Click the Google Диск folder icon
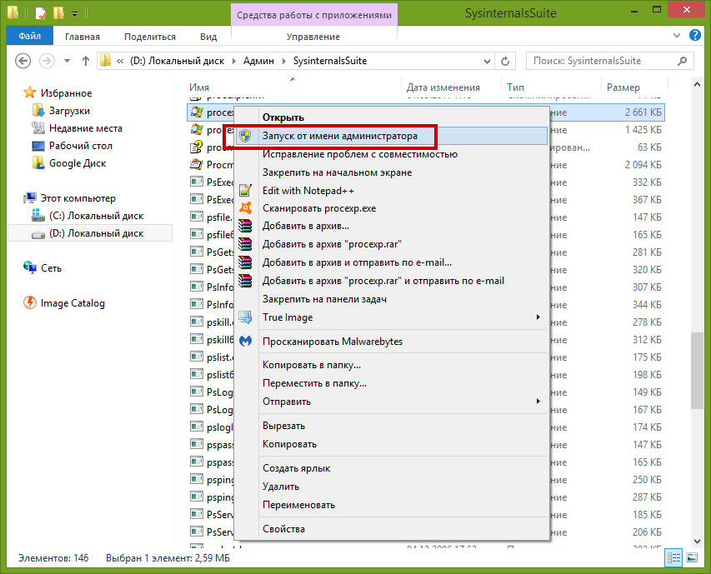711x574 pixels. pos(38,163)
